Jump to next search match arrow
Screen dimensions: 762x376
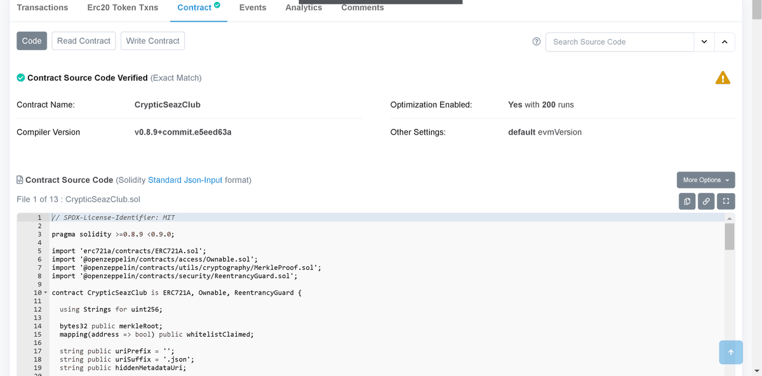[704, 42]
